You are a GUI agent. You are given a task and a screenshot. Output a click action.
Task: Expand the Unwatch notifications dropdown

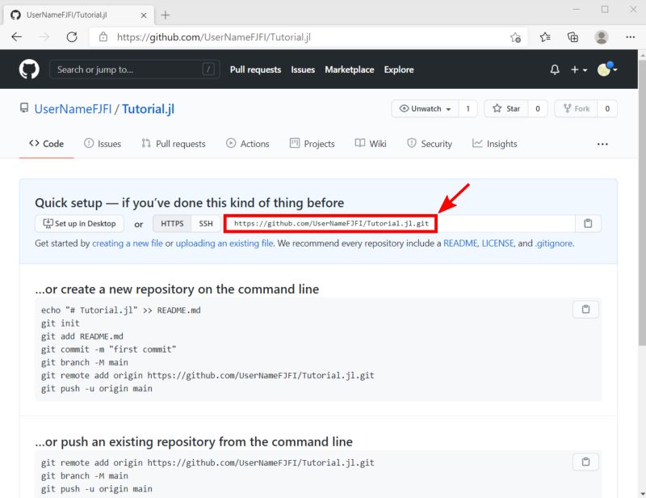tap(425, 108)
